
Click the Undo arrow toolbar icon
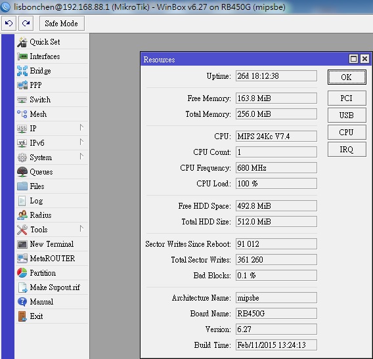pyautogui.click(x=9, y=24)
